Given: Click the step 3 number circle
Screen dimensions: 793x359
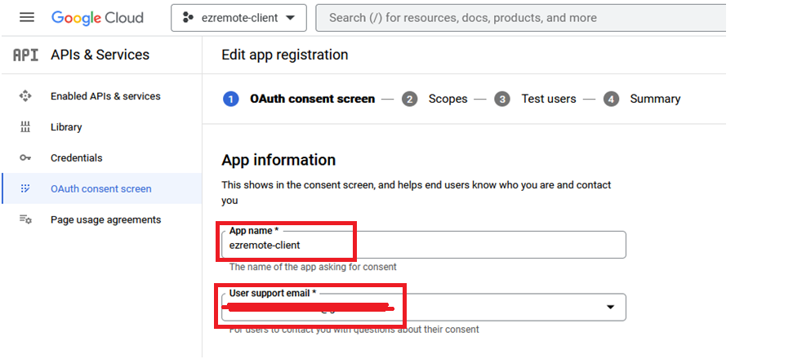Looking at the screenshot, I should click(x=502, y=99).
